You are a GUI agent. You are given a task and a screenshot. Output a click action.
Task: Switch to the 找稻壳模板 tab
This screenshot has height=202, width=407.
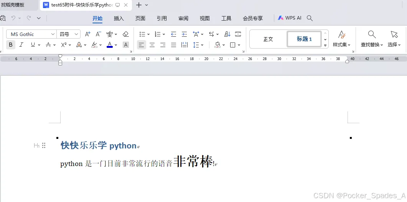(x=13, y=5)
